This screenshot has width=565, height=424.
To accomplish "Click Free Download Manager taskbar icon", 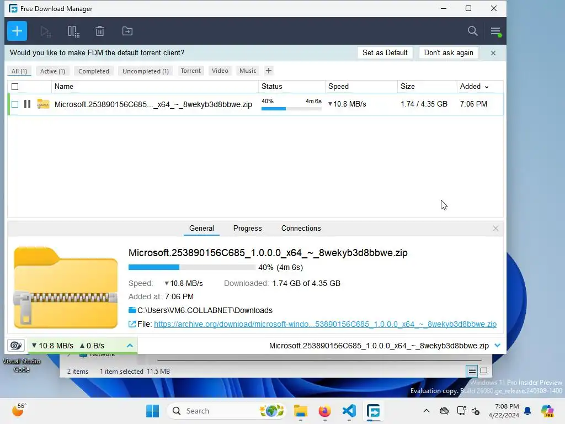I will (x=374, y=411).
